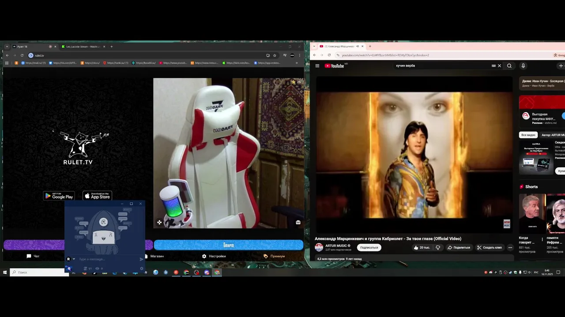565x317 pixels.
Task: Go to the YouTube home logo
Action: pos(334,66)
